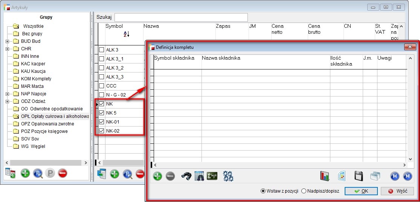Expand the ODZ Odzież tree node
Viewport: 420px width, 202px height.
point(8,101)
